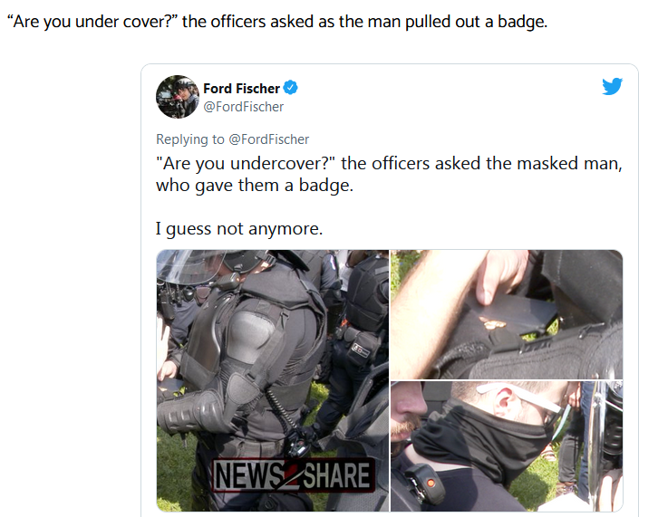The height and width of the screenshot is (517, 658).
Task: Open the photo of hand holding badge
Action: [x=507, y=314]
